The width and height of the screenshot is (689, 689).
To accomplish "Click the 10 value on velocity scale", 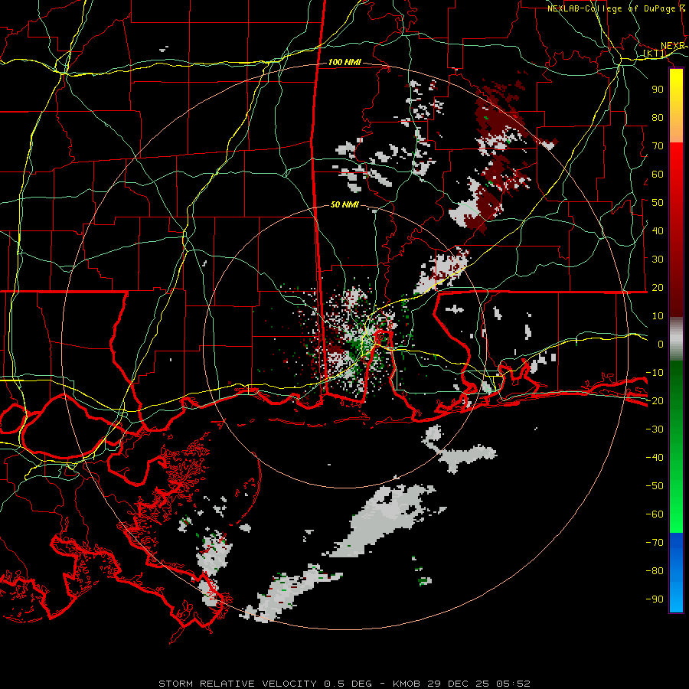I will pos(658,316).
